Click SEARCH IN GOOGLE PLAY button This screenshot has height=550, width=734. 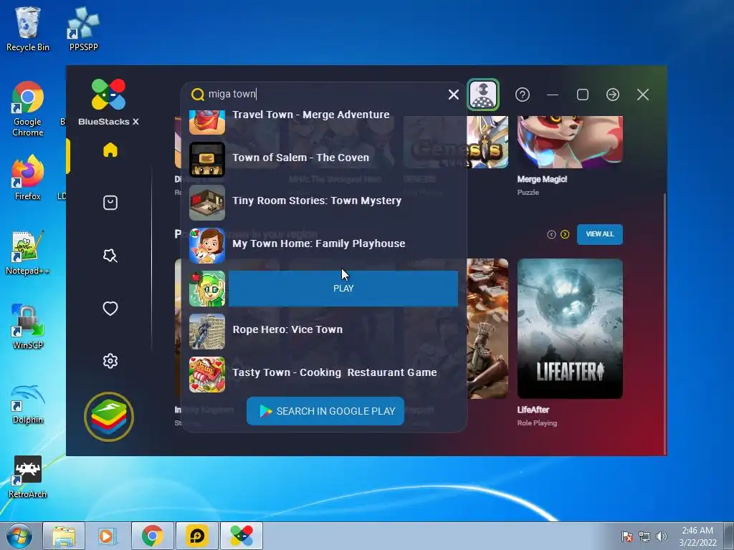(325, 411)
